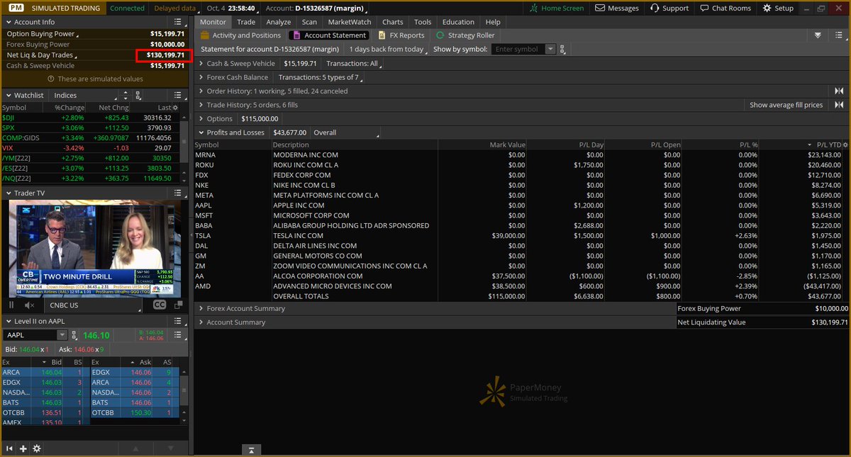Expand the Account Summary section
Viewport: 851px width, 457px height.
pyautogui.click(x=201, y=322)
